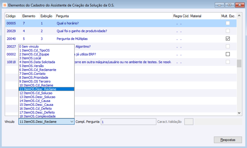Select '17 ItemOS.Desc_Defeito' option
Image resolution: width=247 pixels, height=148 pixels.
point(46,113)
